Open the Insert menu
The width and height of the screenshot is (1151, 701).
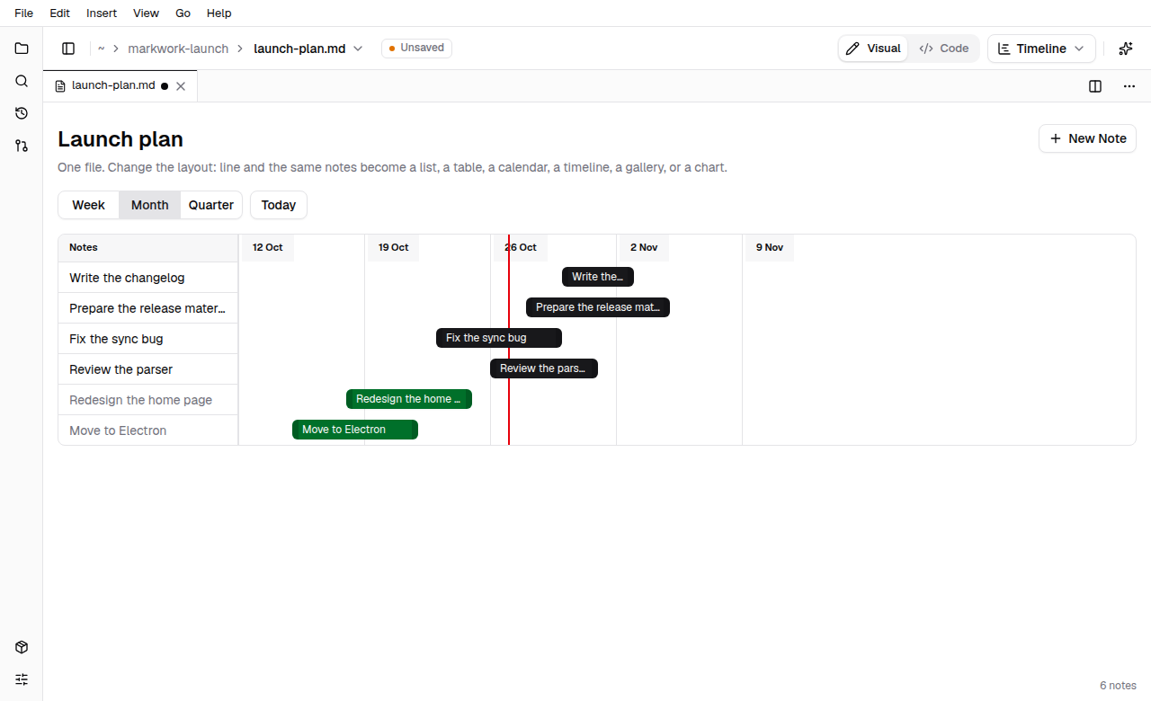pos(101,13)
